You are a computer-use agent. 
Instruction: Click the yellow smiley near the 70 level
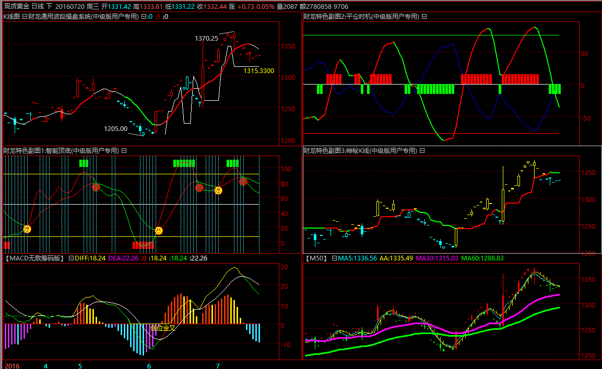tap(218, 191)
